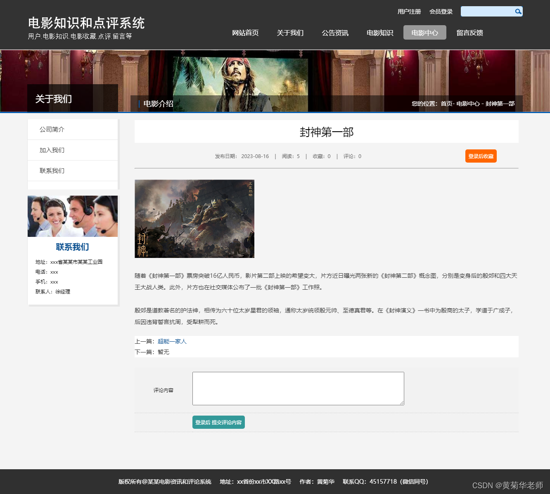
Task: Click footer address xx省份xx市XX路xx号
Action: pyautogui.click(x=256, y=482)
